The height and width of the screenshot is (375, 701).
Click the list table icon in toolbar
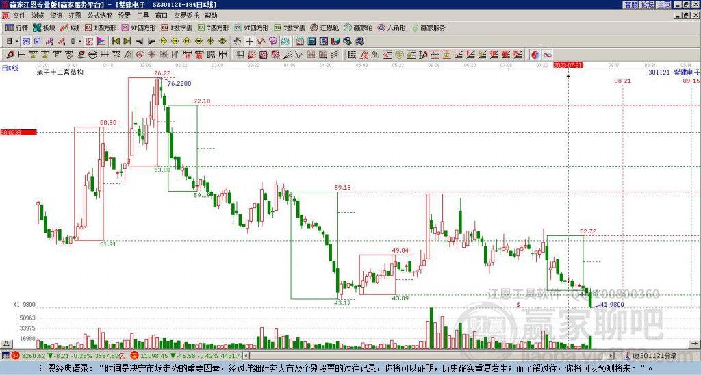click(323, 42)
